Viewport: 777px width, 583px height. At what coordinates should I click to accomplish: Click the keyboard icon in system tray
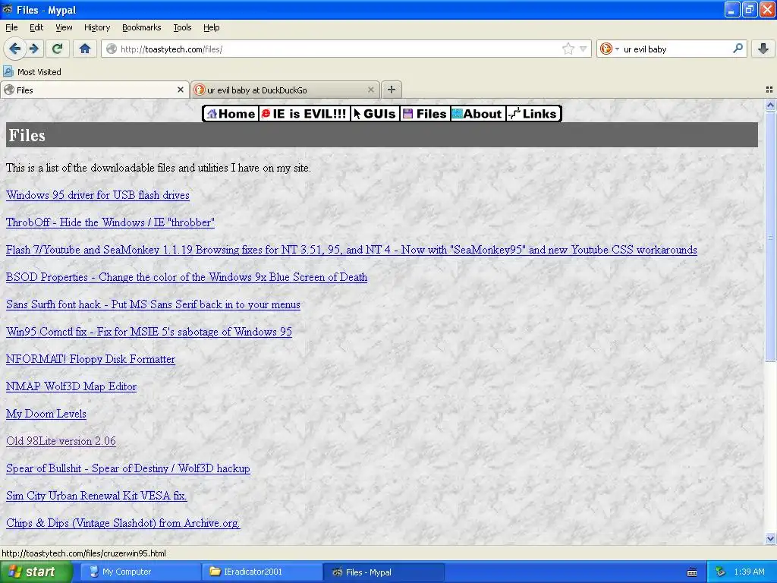click(692, 572)
